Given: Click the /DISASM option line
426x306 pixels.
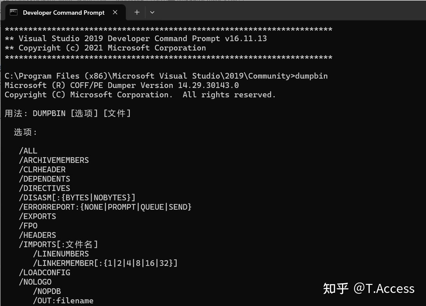Looking at the screenshot, I should tap(77, 197).
